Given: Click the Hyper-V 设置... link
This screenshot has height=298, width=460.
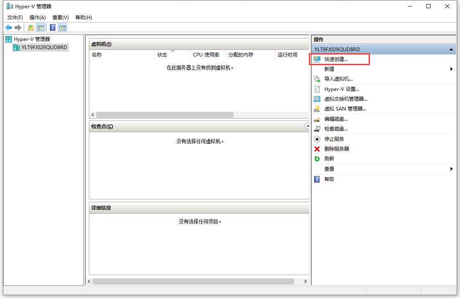Looking at the screenshot, I should (x=342, y=89).
